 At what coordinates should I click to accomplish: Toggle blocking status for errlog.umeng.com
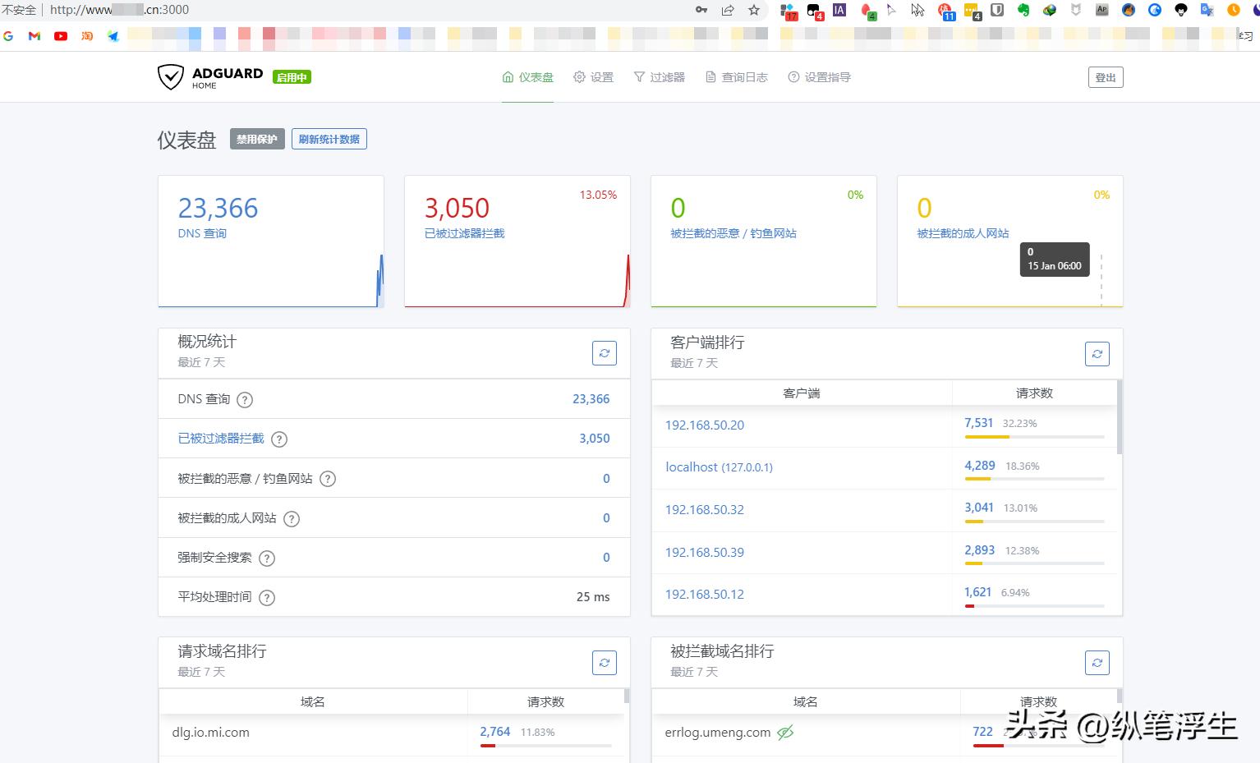click(x=785, y=732)
